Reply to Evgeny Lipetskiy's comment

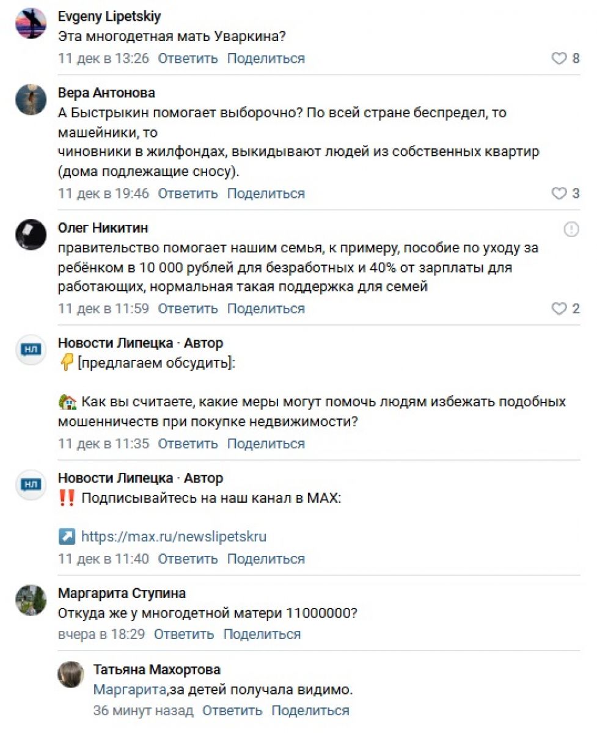click(188, 59)
